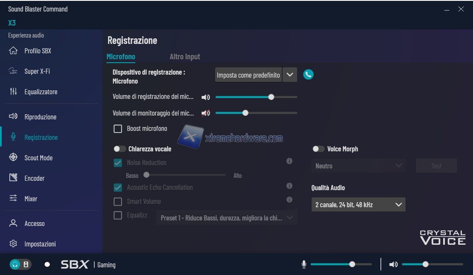Open the Qualità Audio dropdown
473x275 pixels.
point(358,205)
